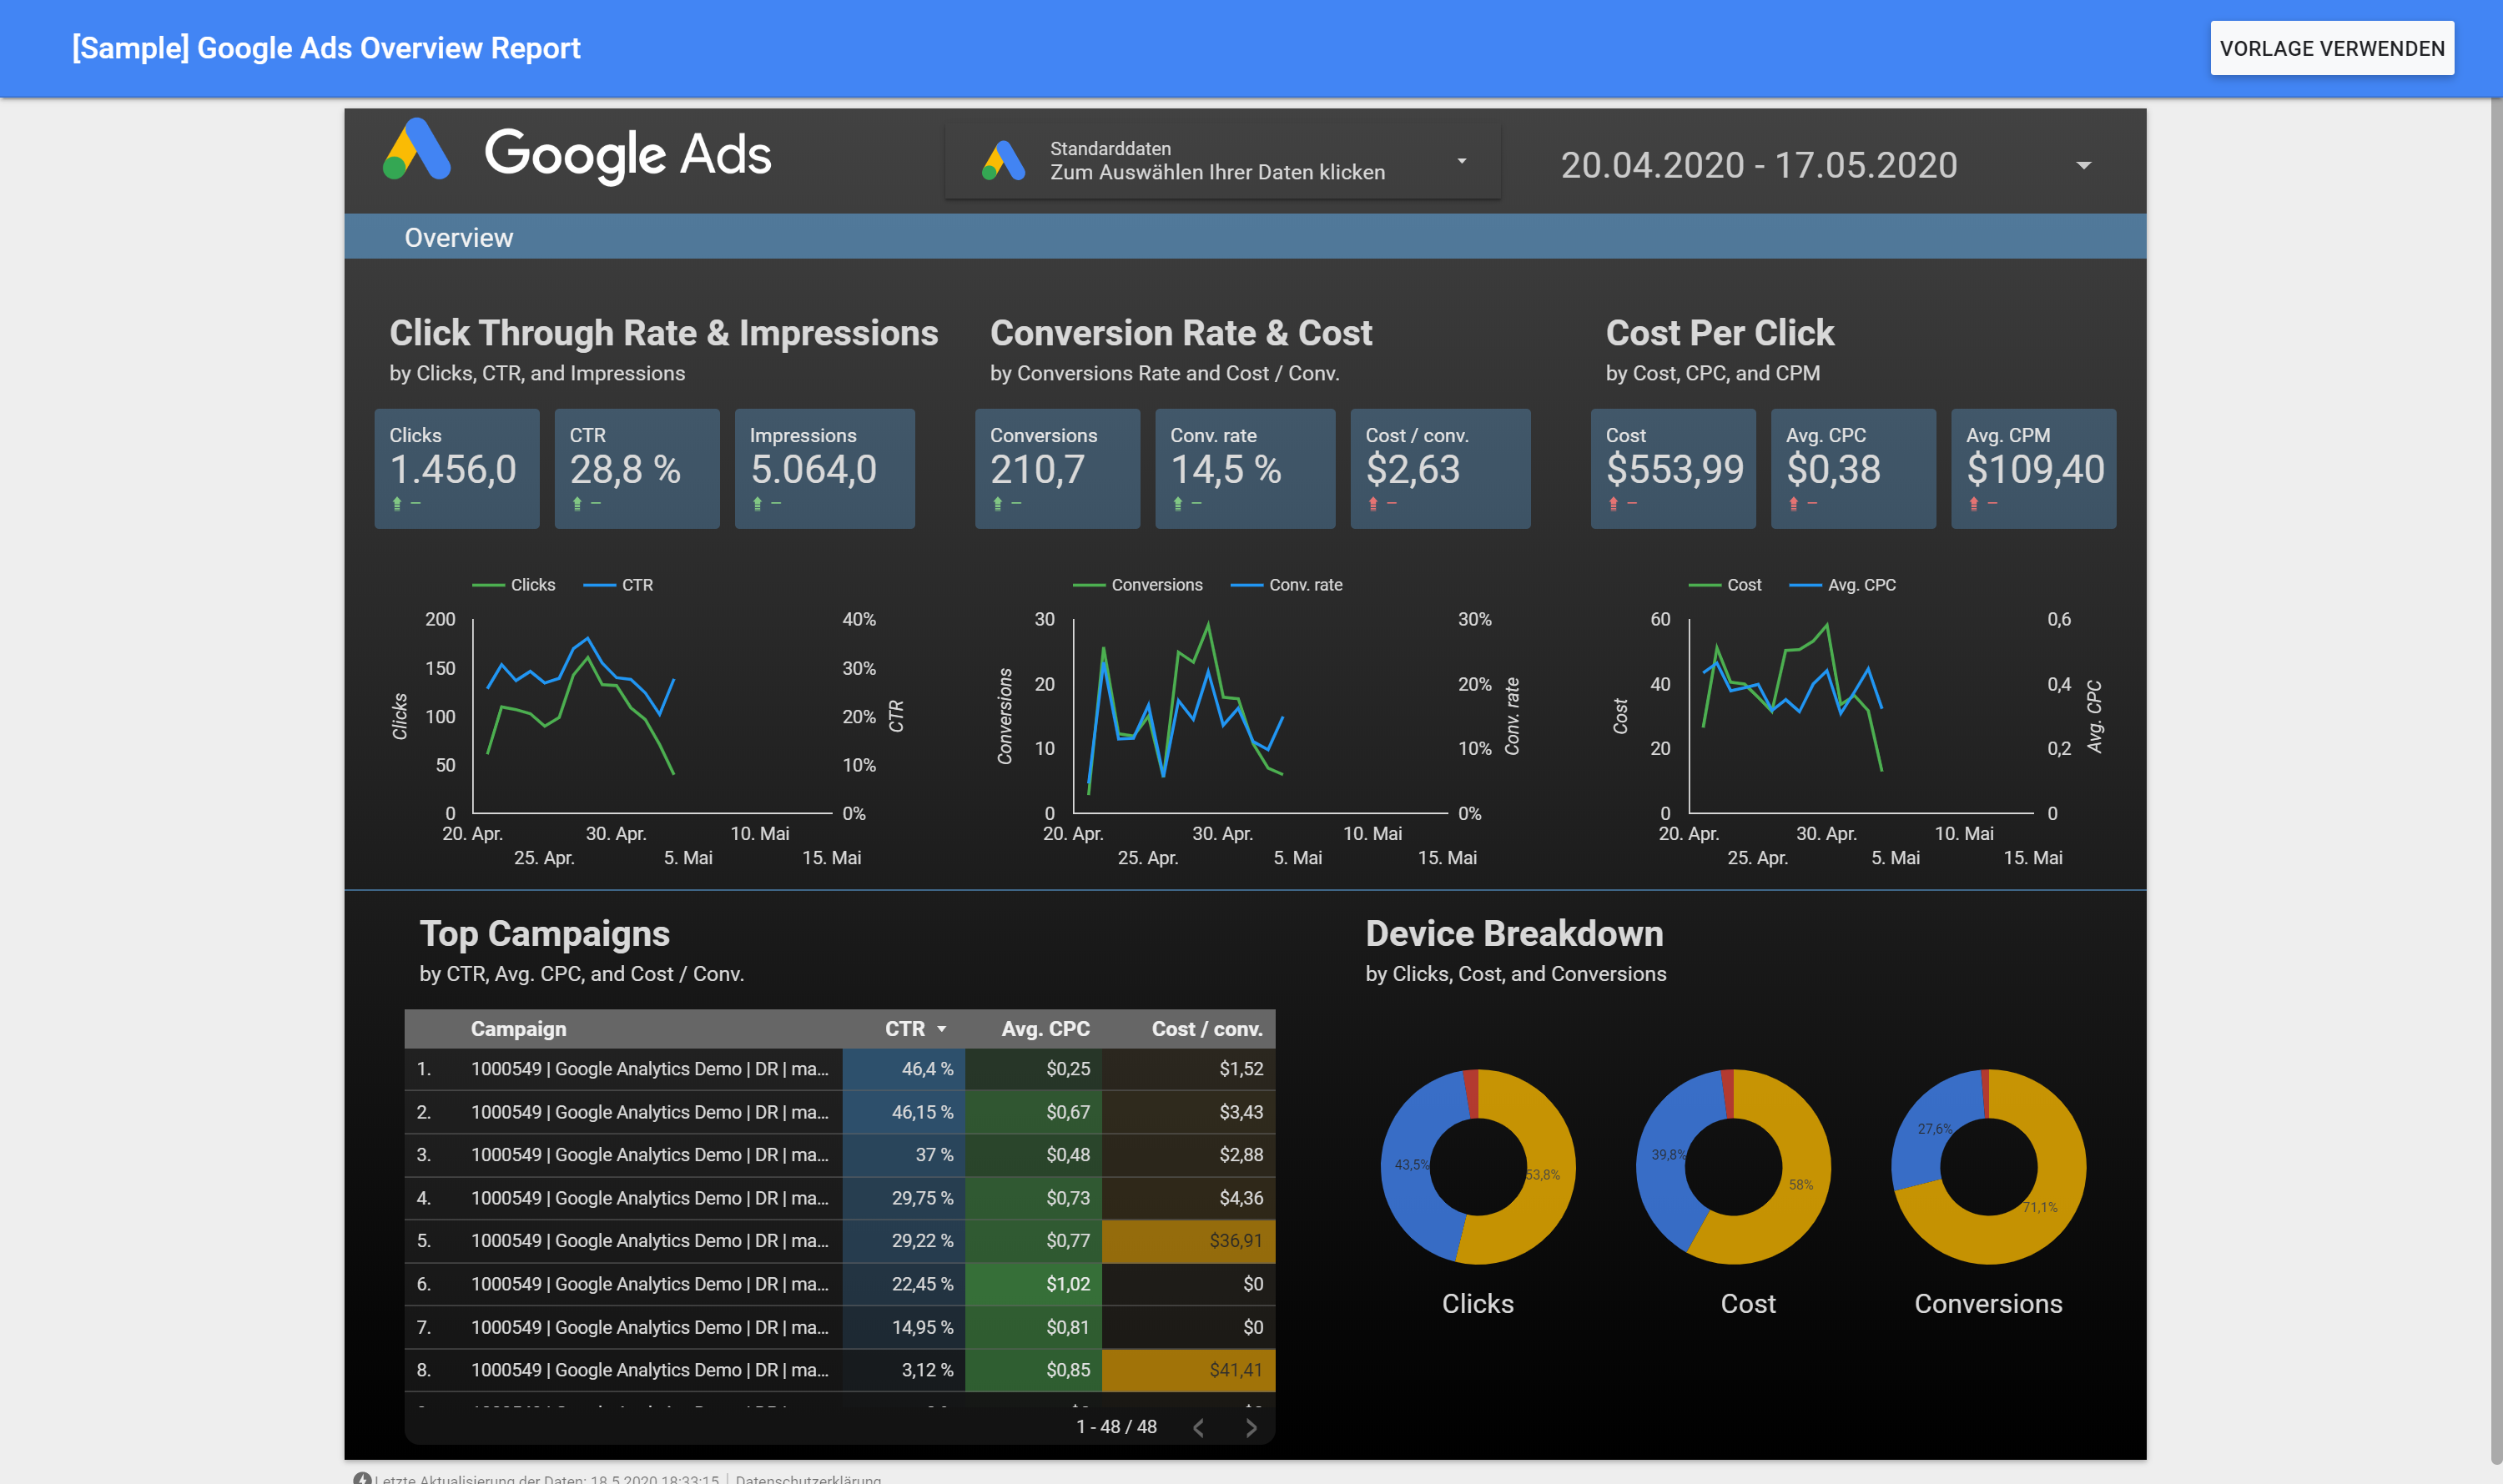Viewport: 2503px width, 1484px height.
Task: Select the Conversions scorecard 210,7
Action: pos(1057,468)
